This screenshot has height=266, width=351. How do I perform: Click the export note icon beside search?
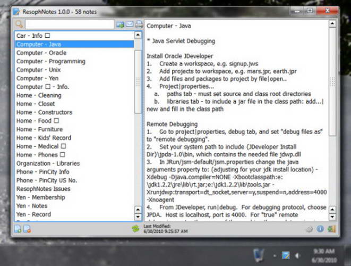point(120,24)
